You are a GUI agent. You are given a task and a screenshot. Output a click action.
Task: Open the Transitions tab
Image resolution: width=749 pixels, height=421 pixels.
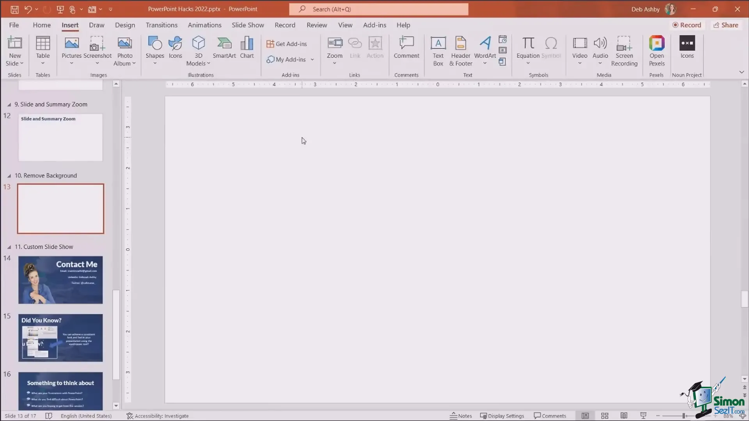[162, 25]
